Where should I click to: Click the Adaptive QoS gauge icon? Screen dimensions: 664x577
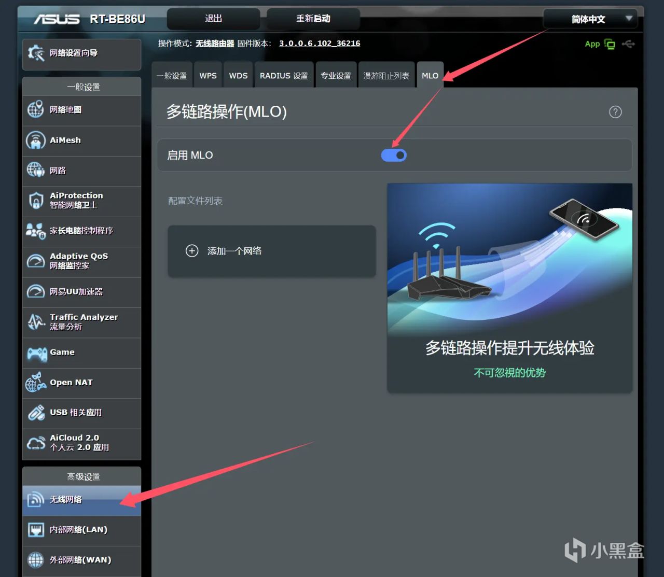tap(35, 261)
